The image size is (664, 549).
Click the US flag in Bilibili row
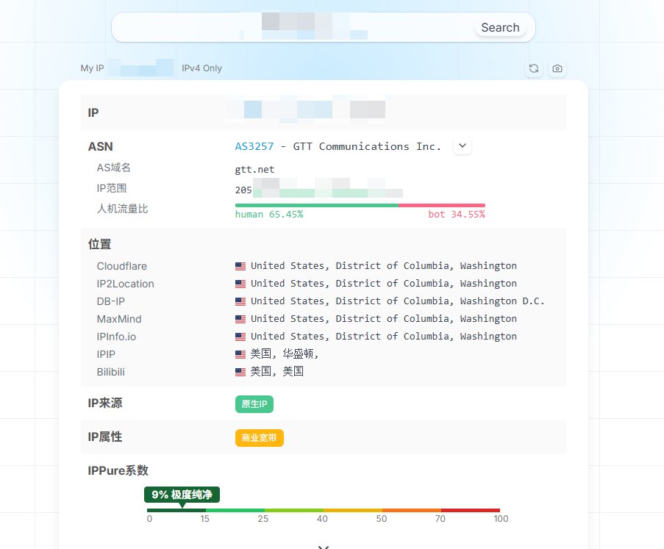(x=240, y=372)
